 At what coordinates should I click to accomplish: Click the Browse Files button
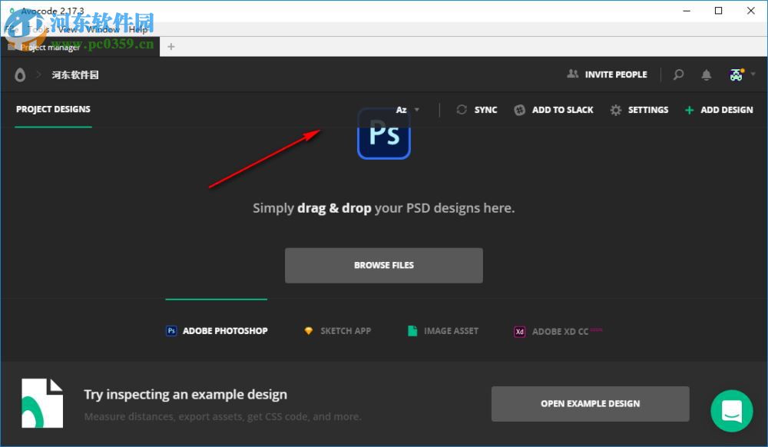coord(383,265)
